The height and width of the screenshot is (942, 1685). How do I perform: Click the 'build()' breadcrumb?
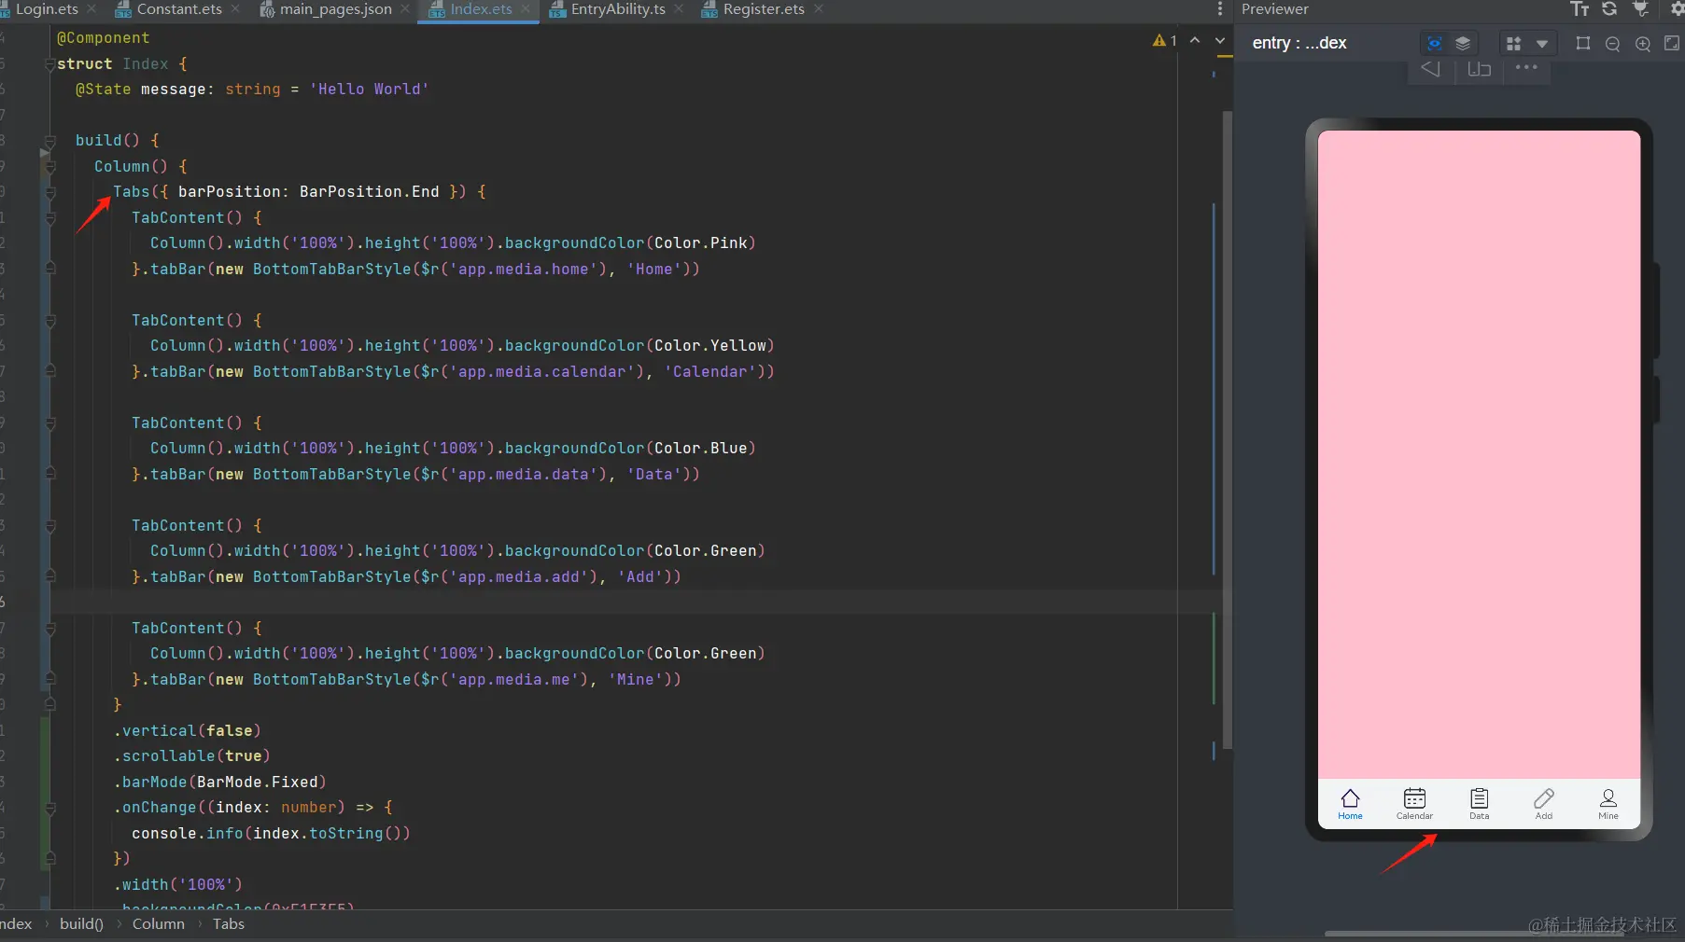81,924
